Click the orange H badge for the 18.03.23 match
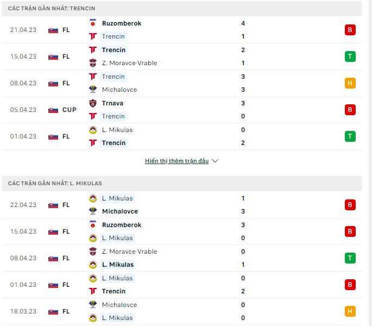Viewport: 372px width, 326px height. point(350,311)
